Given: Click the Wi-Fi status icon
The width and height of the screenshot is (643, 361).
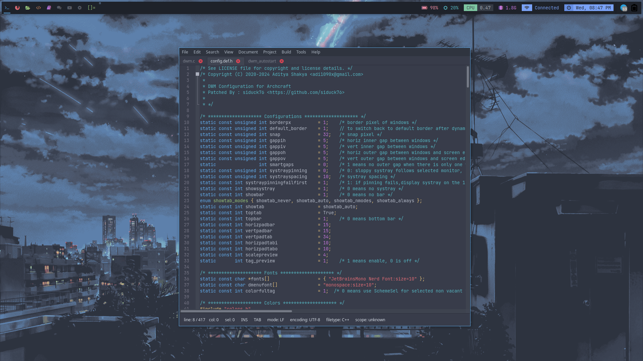Looking at the screenshot, I should 527,8.
